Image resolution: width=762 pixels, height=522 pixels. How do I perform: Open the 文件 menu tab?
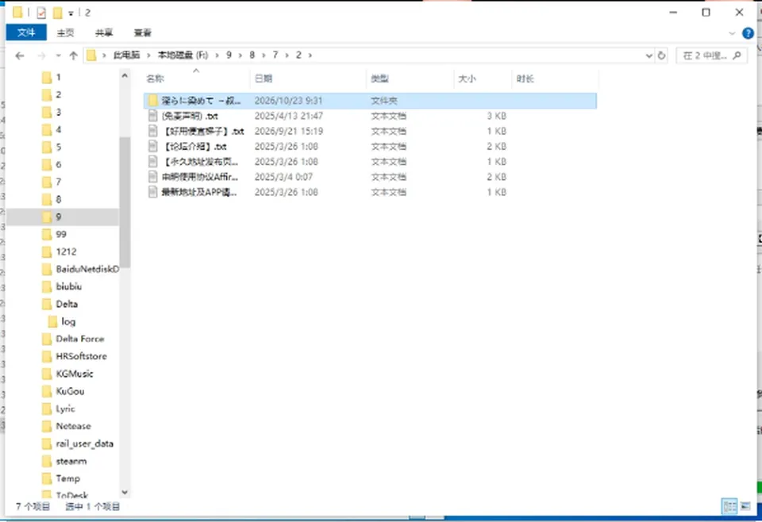pyautogui.click(x=26, y=33)
